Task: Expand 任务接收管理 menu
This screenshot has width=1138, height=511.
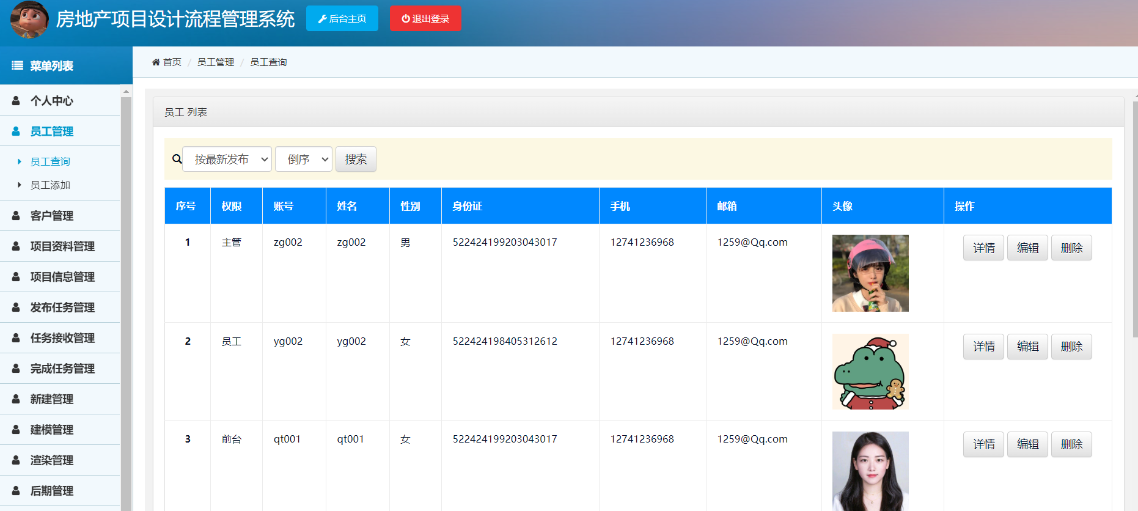Action: (60, 337)
